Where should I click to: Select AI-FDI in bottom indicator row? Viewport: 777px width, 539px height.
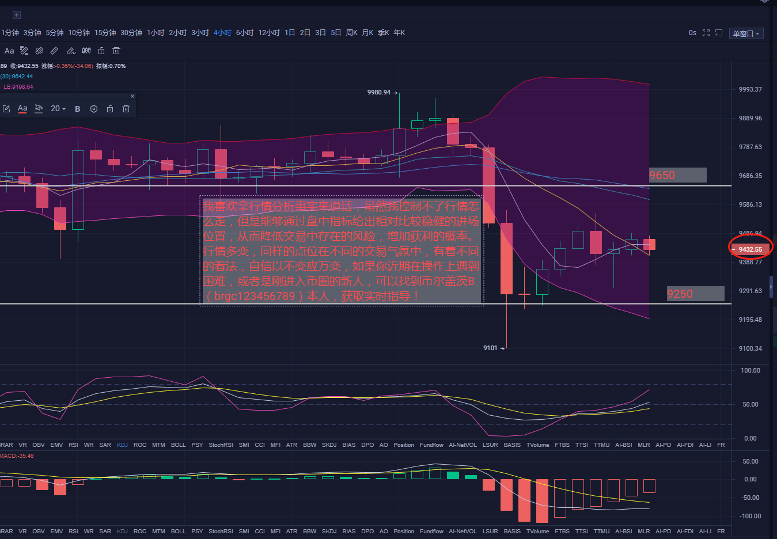[x=685, y=532]
